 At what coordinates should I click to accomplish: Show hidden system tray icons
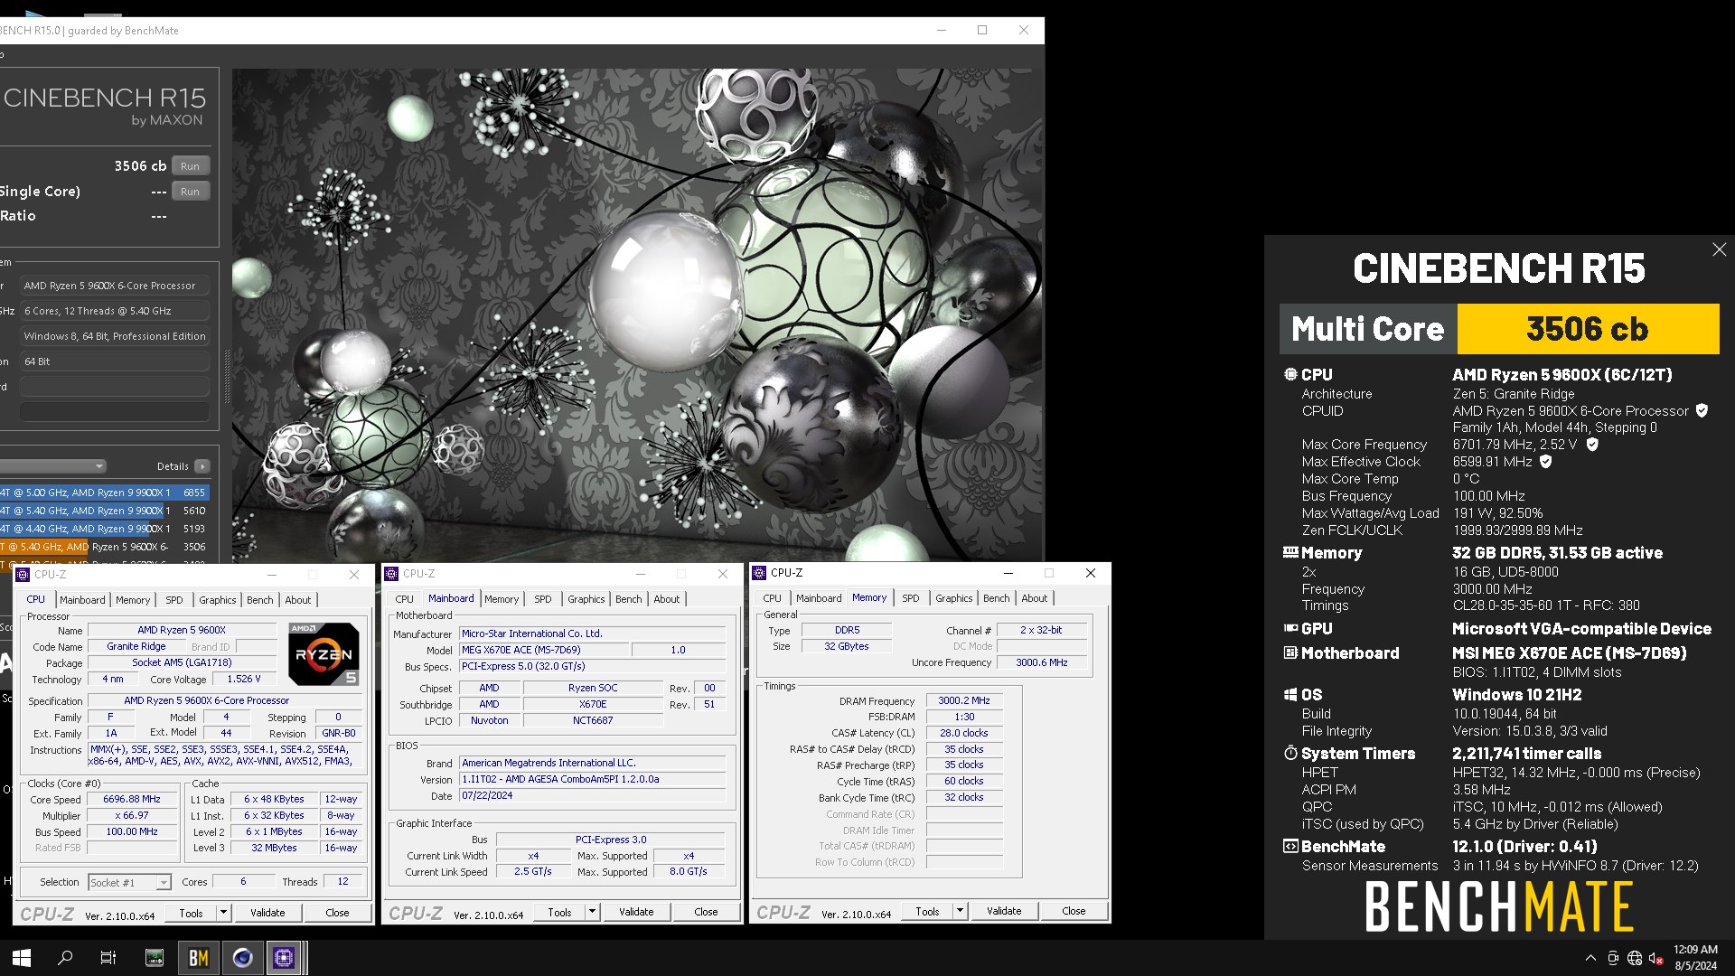1590,958
